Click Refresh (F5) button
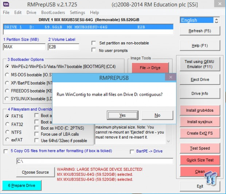The image size is (226, 194). [x=200, y=31]
